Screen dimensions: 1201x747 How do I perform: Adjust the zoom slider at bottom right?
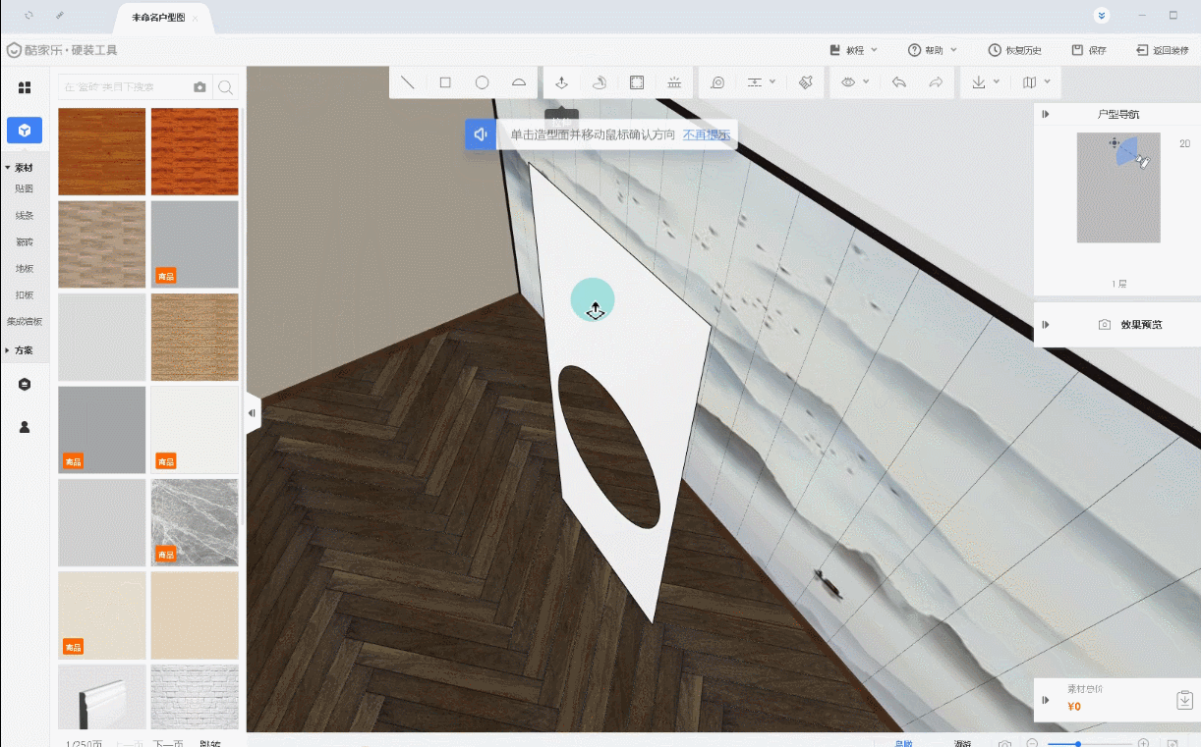(x=1078, y=744)
